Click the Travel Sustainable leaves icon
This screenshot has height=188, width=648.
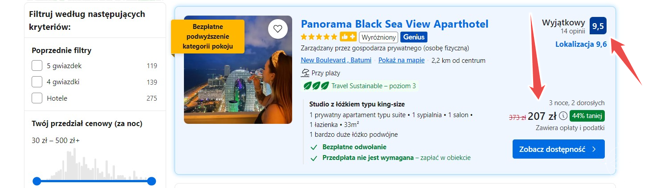coord(316,86)
